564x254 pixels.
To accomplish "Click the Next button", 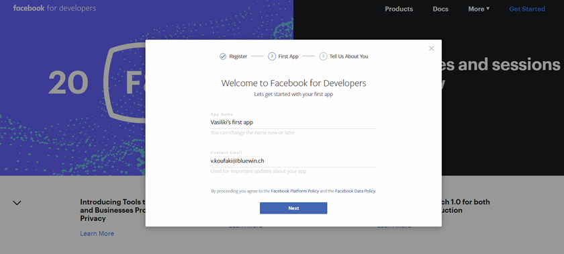I will point(293,208).
